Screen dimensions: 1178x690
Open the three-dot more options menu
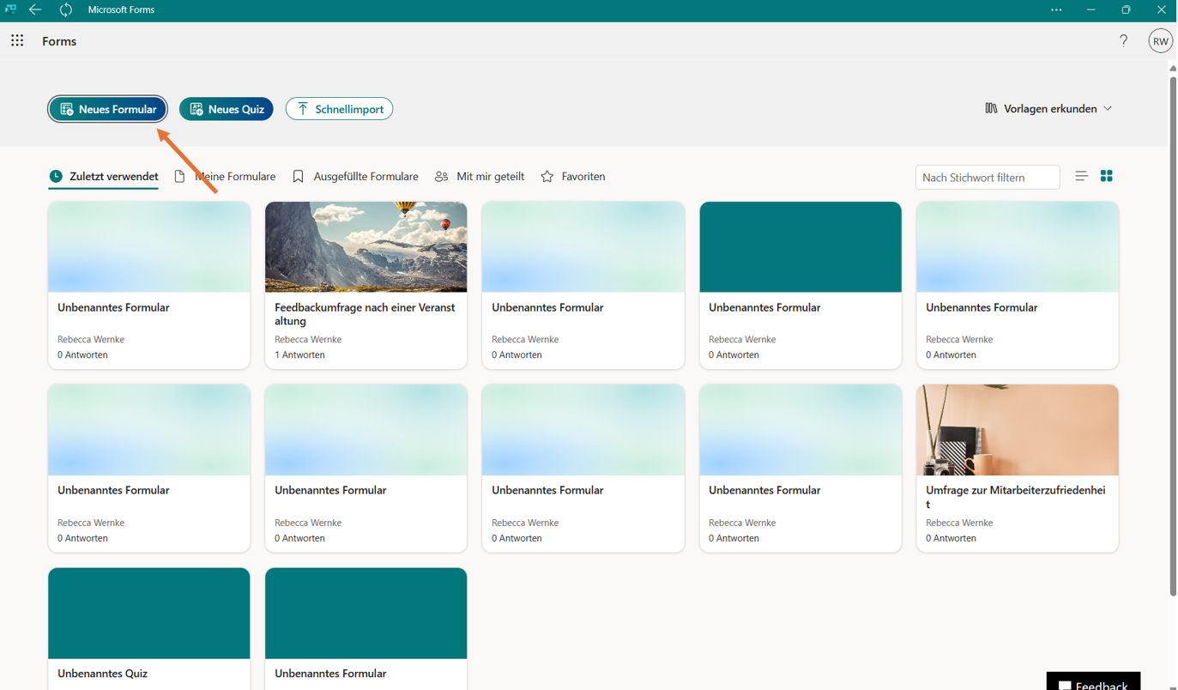pos(1056,10)
